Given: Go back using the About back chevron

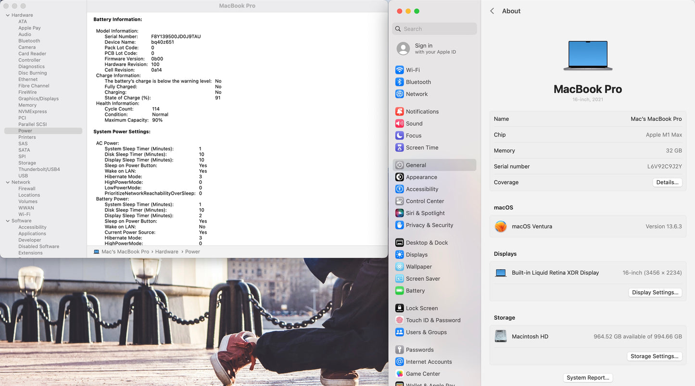Looking at the screenshot, I should coord(492,11).
